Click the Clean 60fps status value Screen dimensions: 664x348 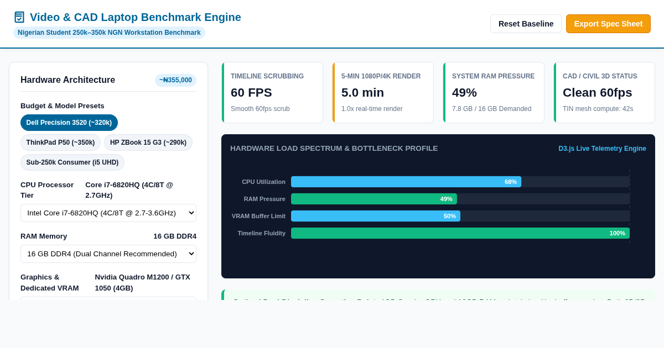[597, 92]
